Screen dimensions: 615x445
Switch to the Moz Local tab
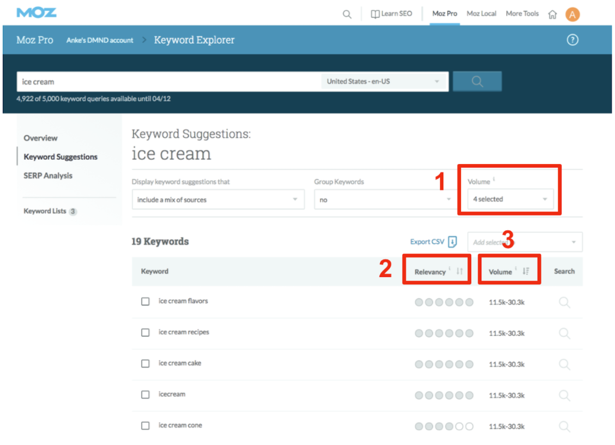(481, 14)
